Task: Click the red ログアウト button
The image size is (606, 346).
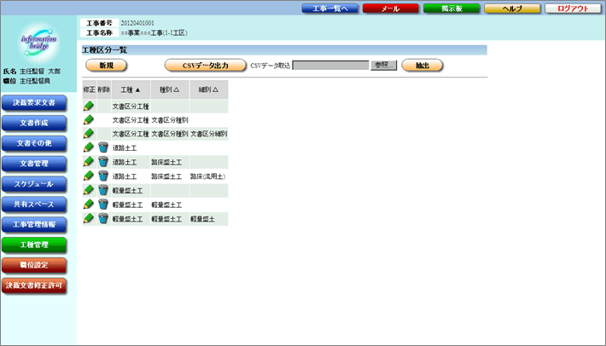Action: (573, 8)
